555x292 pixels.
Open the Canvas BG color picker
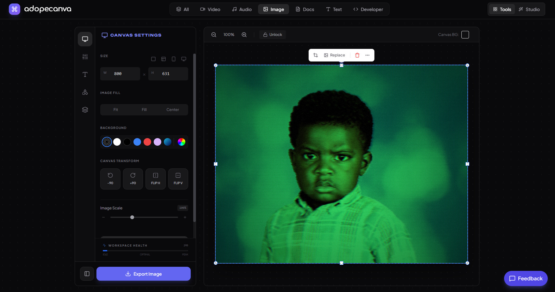point(465,35)
